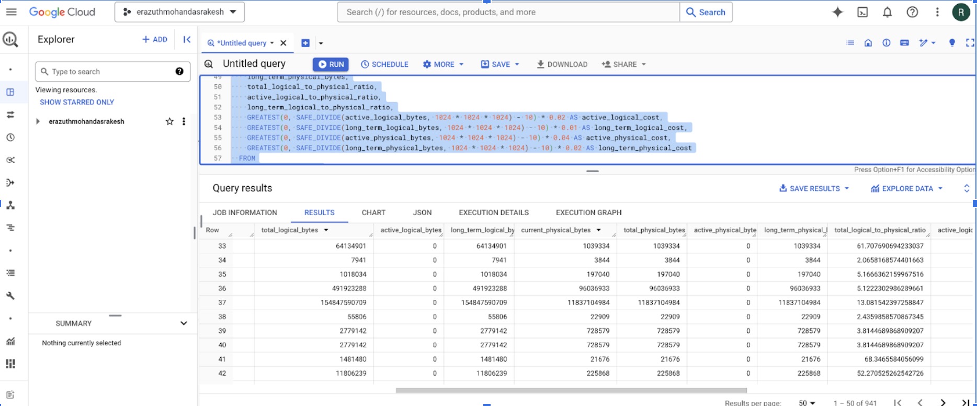Open EXPLORE DATA dropdown
977x406 pixels.
[906, 188]
